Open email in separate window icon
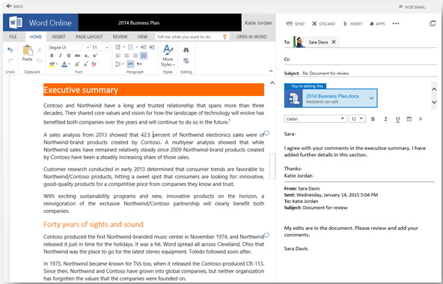Viewport: 443px width, 284px height. pyautogui.click(x=433, y=23)
